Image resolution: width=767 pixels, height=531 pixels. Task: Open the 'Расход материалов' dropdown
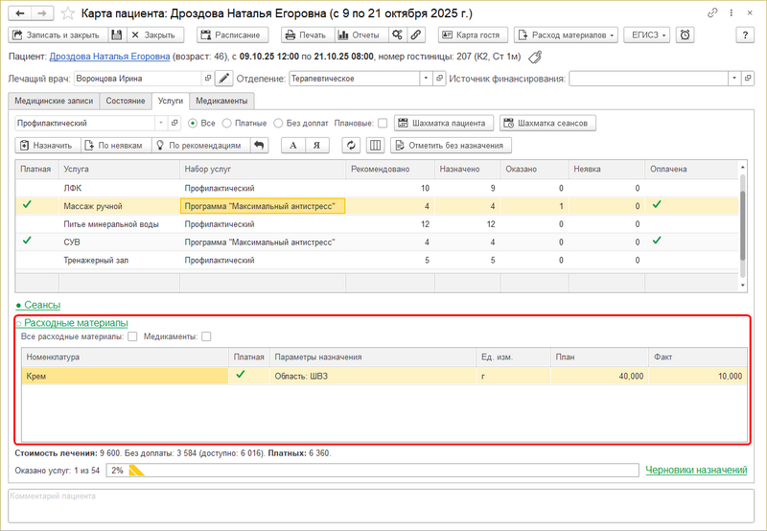click(x=566, y=35)
